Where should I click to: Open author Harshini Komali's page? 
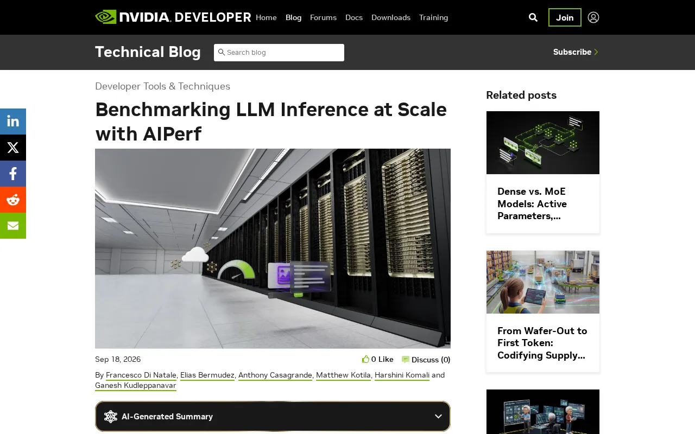[402, 375]
